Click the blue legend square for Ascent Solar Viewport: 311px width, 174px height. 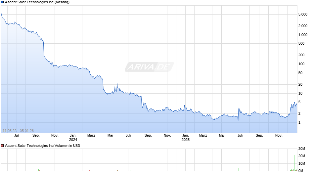(2, 2)
